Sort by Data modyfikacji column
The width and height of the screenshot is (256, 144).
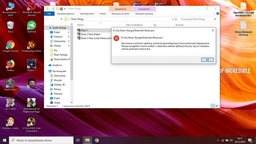[x=134, y=25]
